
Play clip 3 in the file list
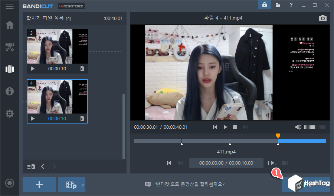point(33,68)
